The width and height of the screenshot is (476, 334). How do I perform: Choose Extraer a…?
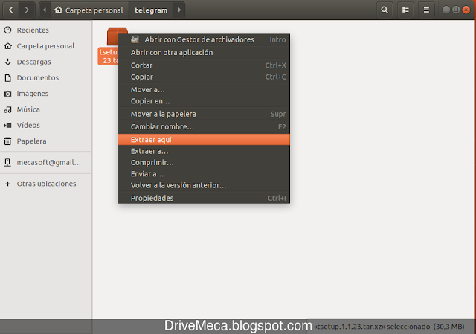tap(204, 151)
